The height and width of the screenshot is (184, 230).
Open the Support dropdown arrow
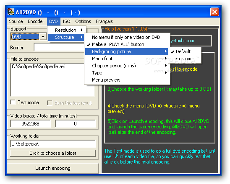pos(43,36)
